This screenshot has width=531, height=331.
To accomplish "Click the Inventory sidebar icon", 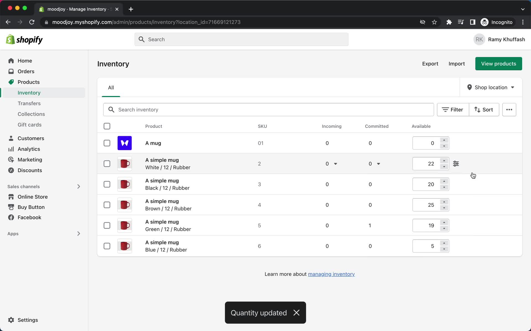I will point(29,93).
